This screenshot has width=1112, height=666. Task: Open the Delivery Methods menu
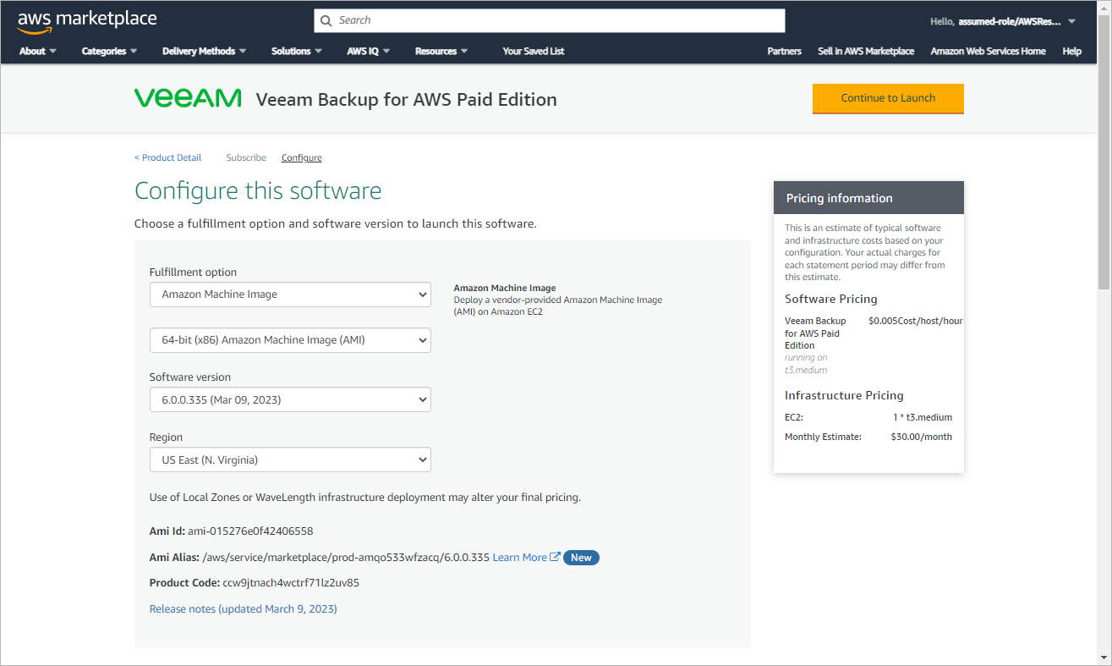(204, 51)
